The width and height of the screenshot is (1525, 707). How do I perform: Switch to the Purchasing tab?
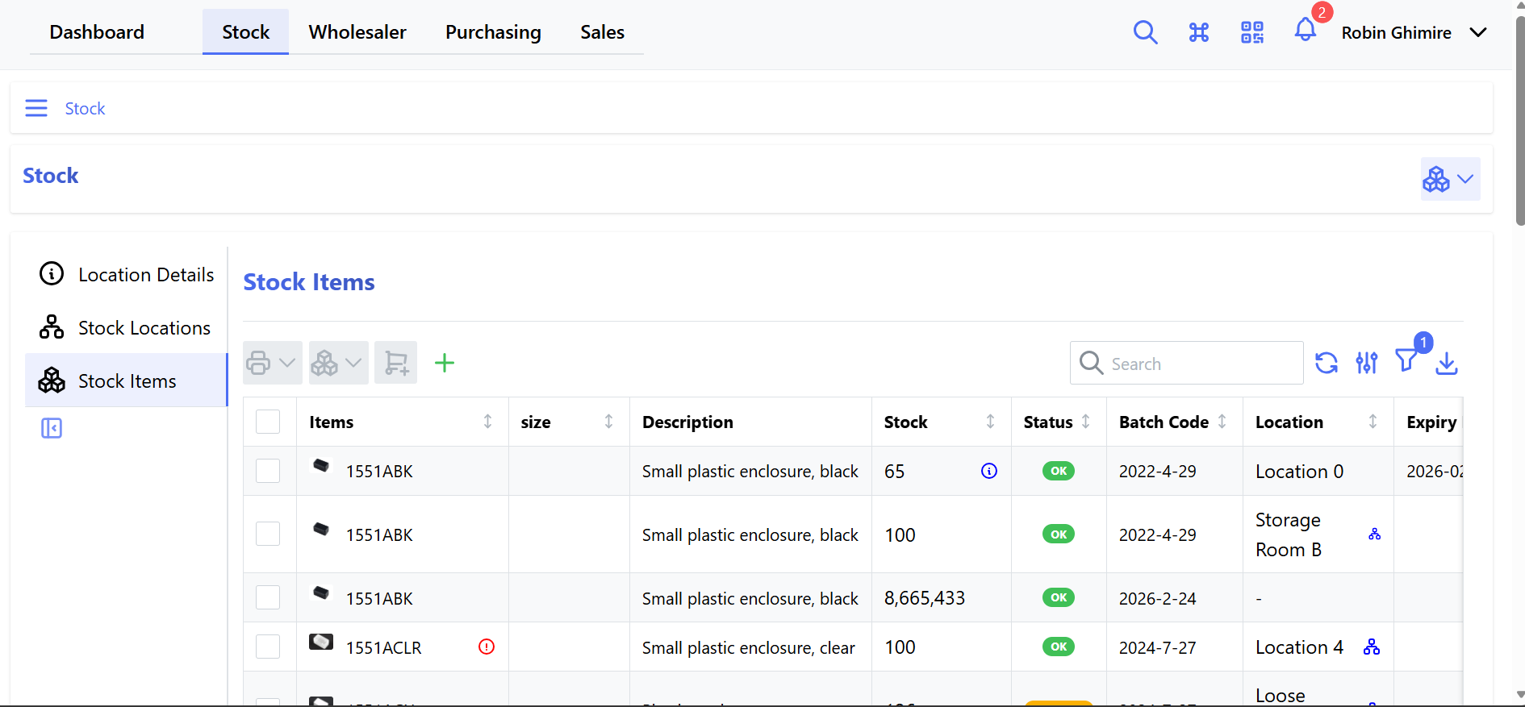coord(493,32)
